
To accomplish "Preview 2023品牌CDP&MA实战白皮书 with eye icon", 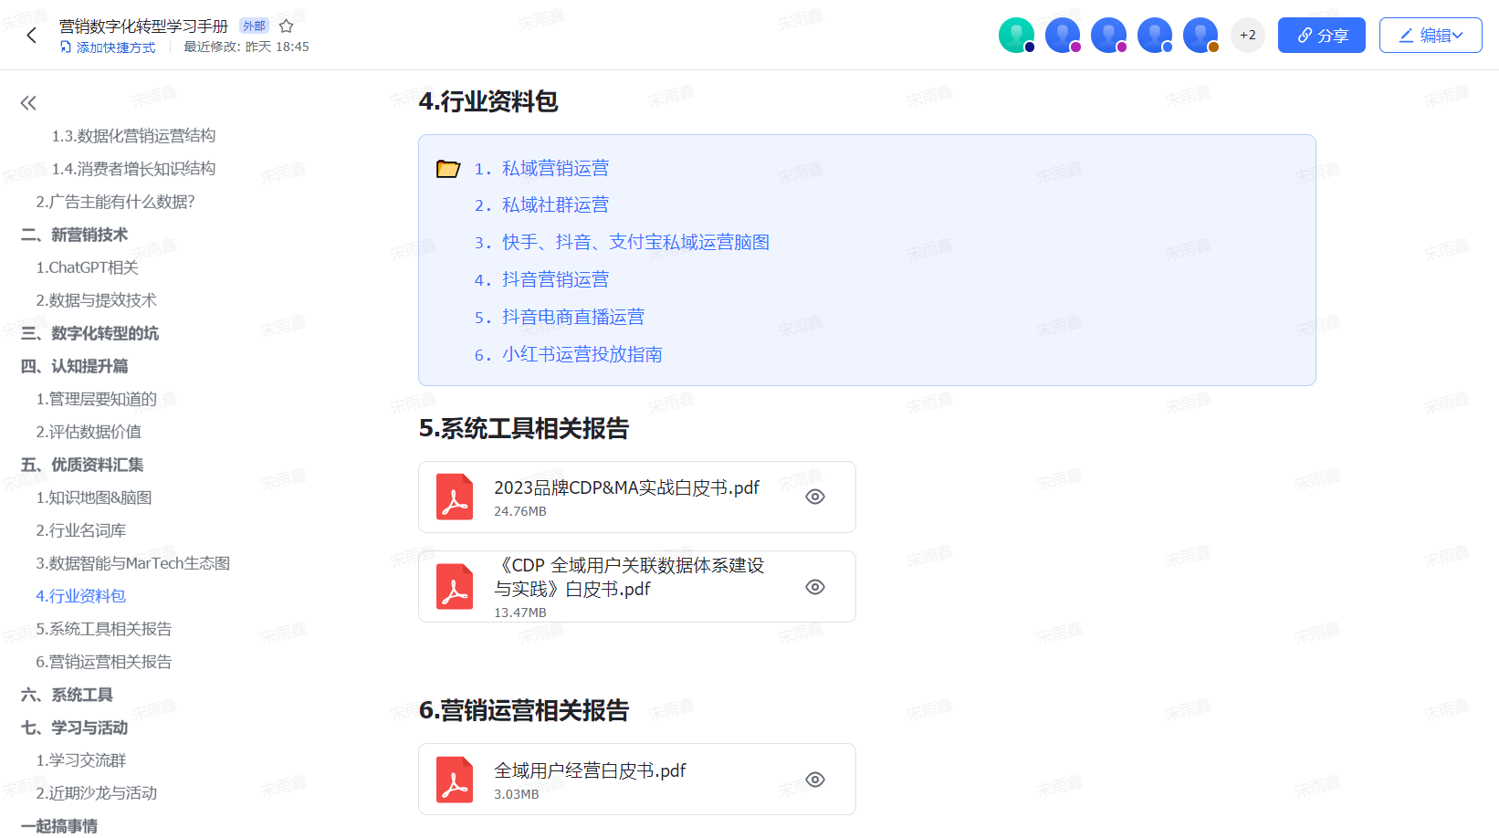I will [815, 497].
